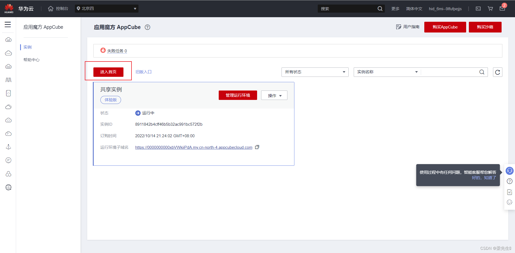Open the appcubecloud.com subdomain URL
Screen dimensions: 515x253
tap(194, 147)
